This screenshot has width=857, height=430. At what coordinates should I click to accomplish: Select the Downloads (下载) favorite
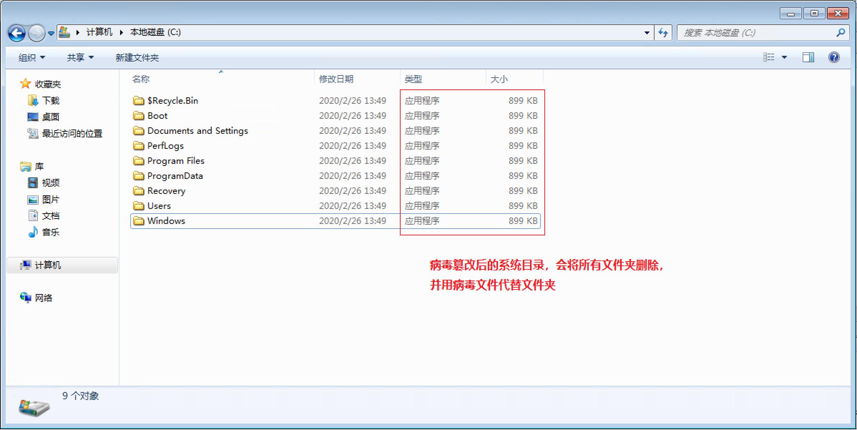pyautogui.click(x=50, y=101)
